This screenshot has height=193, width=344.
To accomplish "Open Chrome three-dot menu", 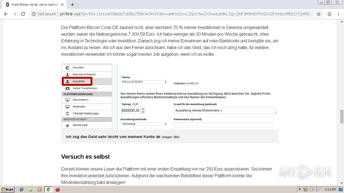I will pos(338,14).
